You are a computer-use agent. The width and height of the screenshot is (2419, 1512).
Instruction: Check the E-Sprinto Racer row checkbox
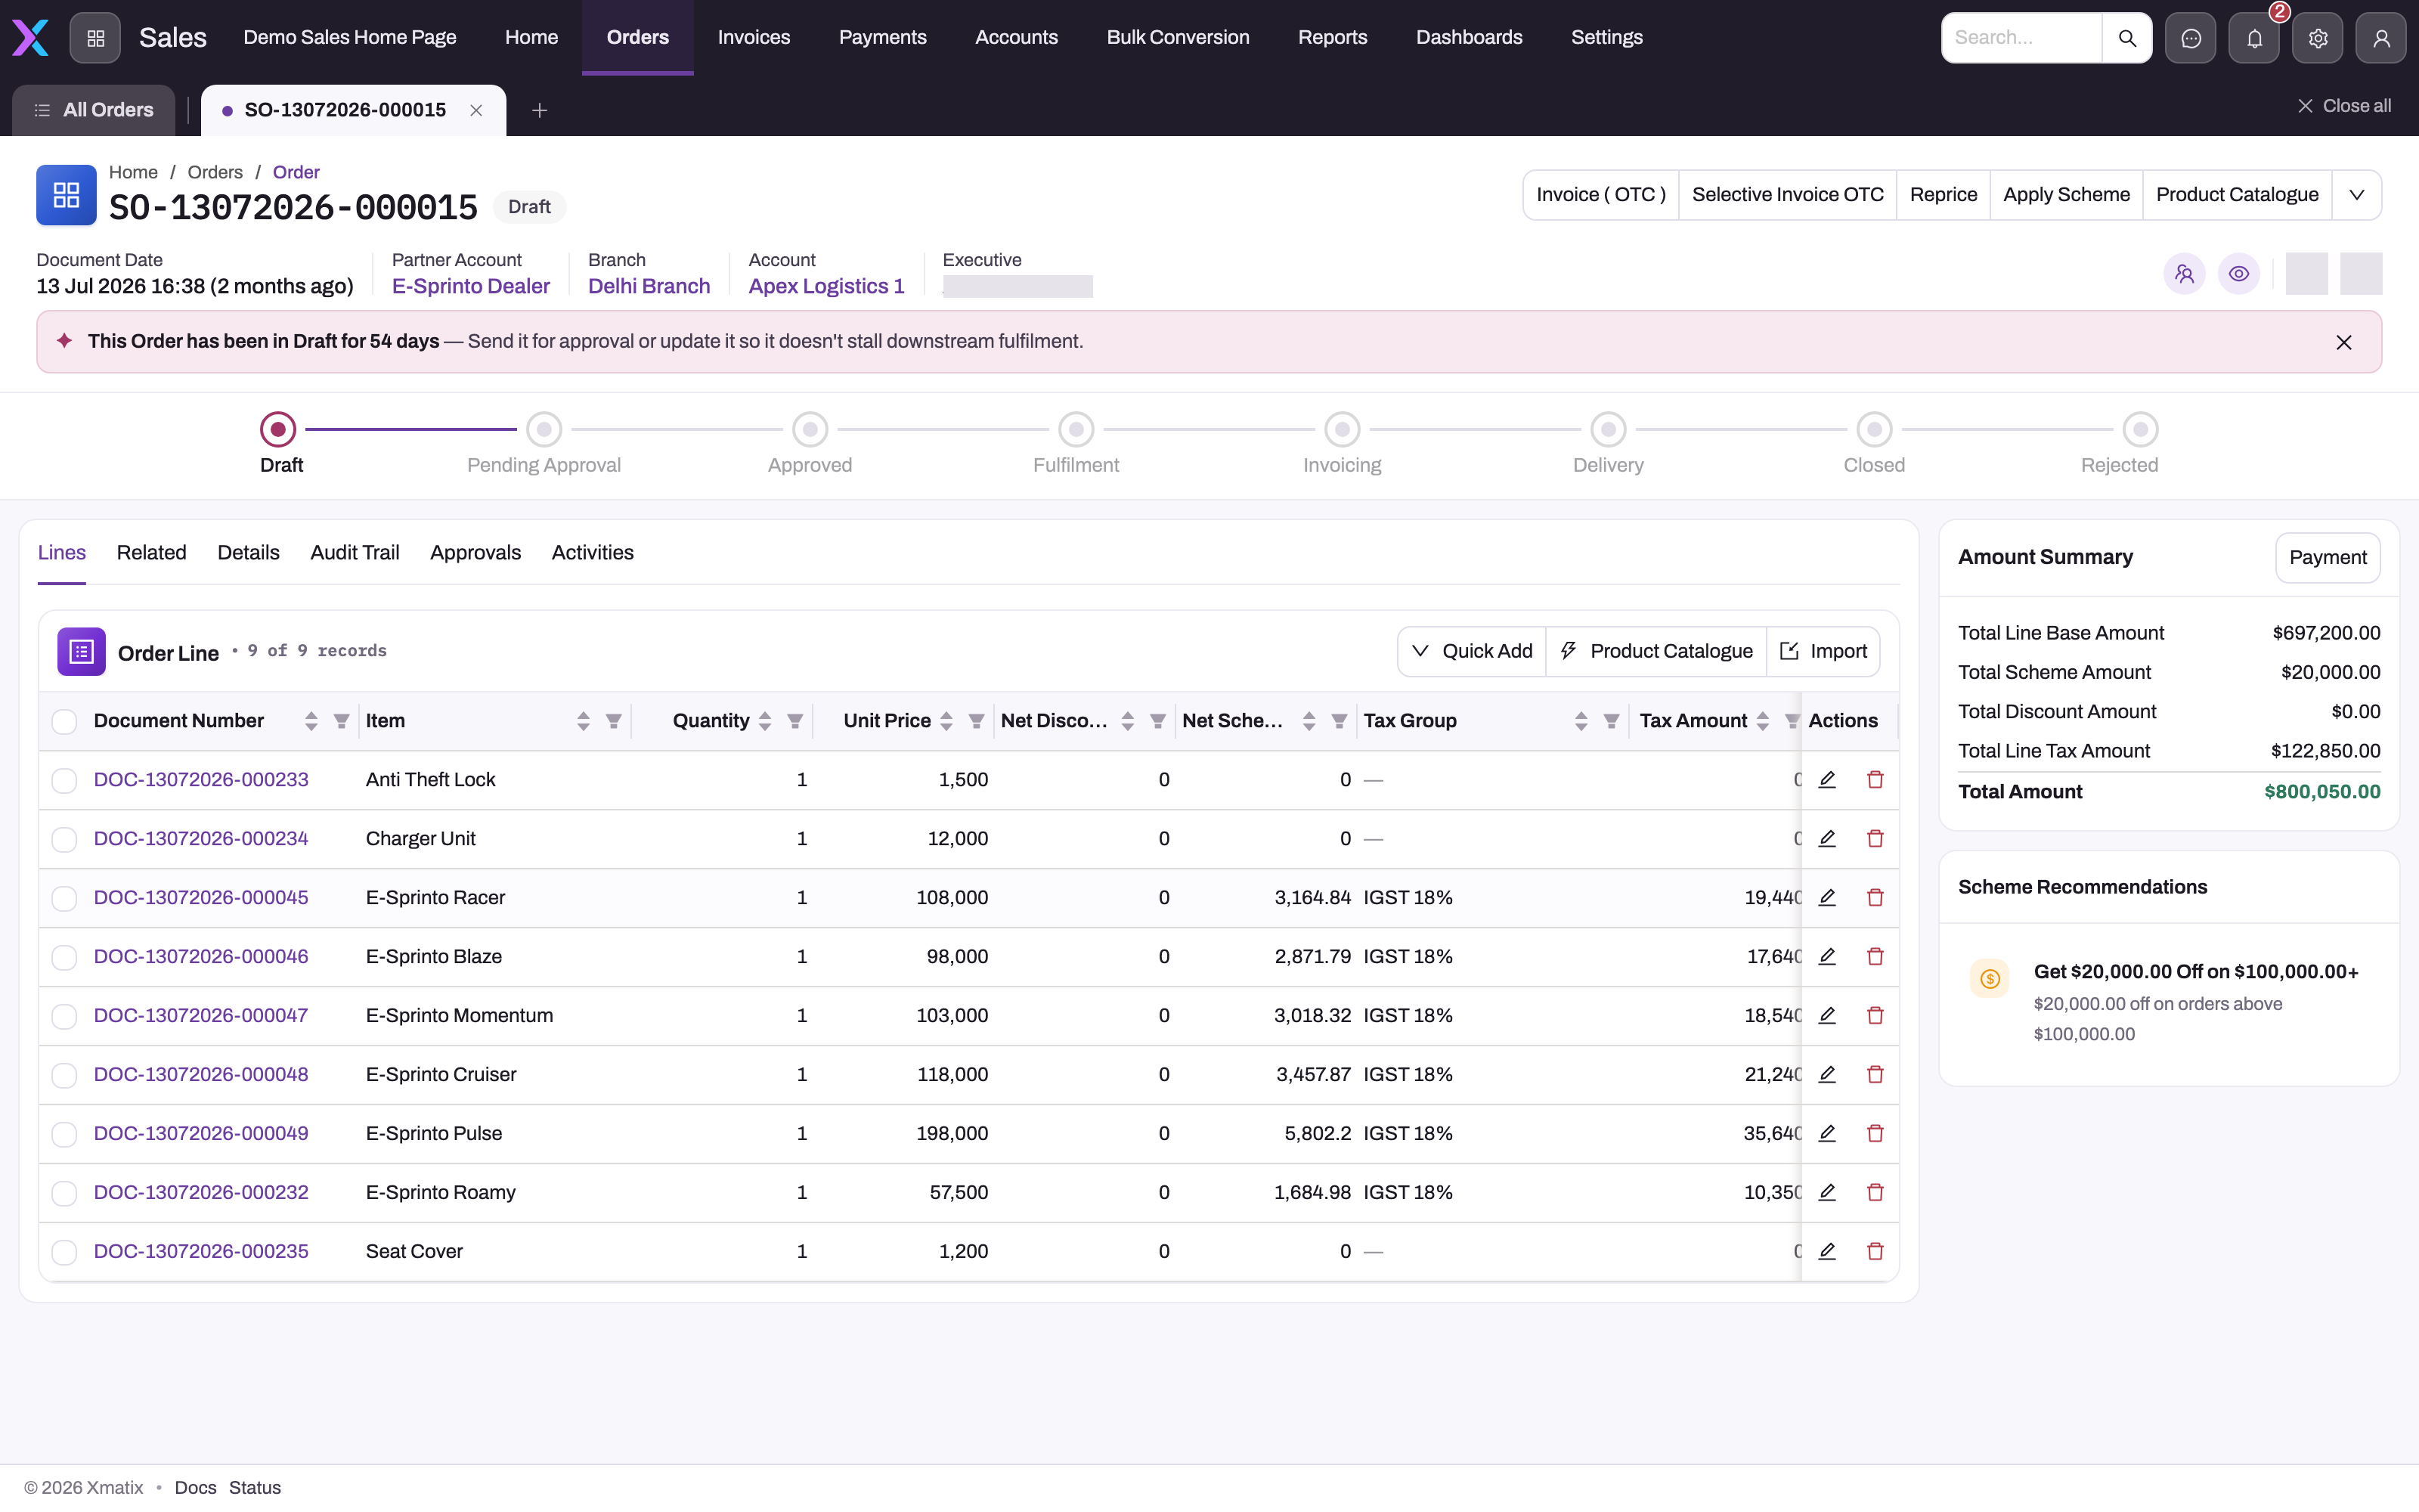[64, 898]
